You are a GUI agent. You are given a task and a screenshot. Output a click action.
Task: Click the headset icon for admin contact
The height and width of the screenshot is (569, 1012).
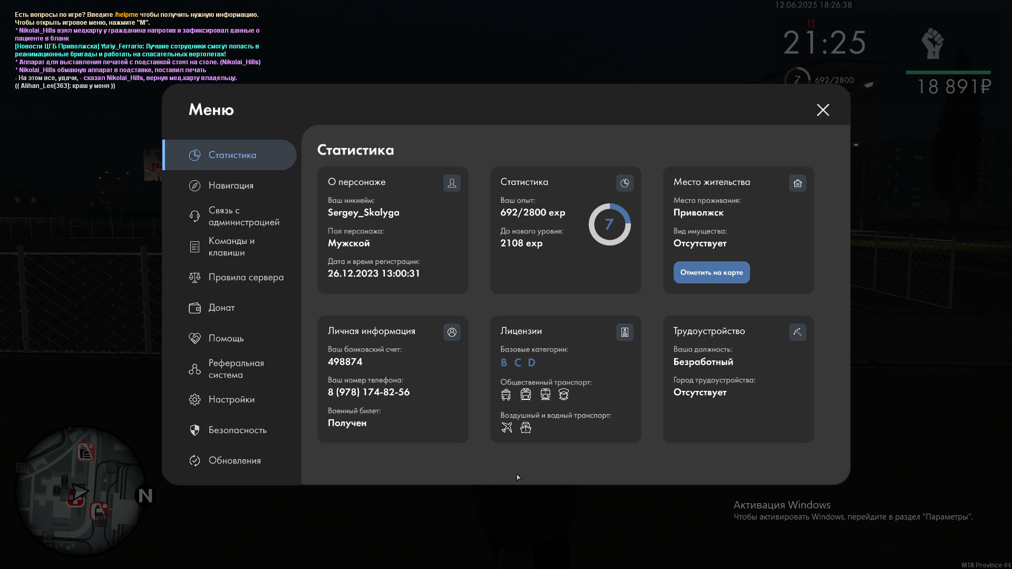(194, 216)
